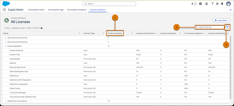Click the Product Quantity column header
This screenshot has width=234, height=106.
pos(115,33)
